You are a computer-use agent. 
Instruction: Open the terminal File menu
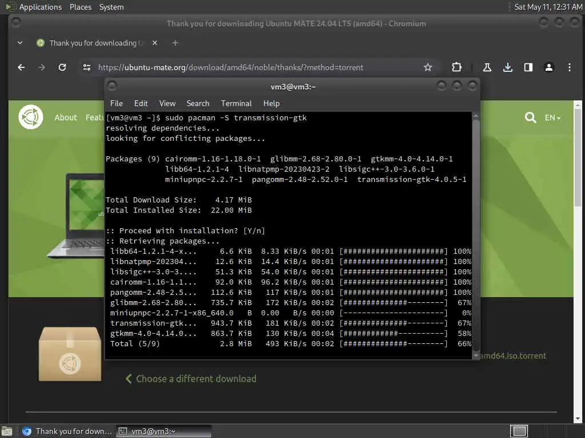point(117,103)
